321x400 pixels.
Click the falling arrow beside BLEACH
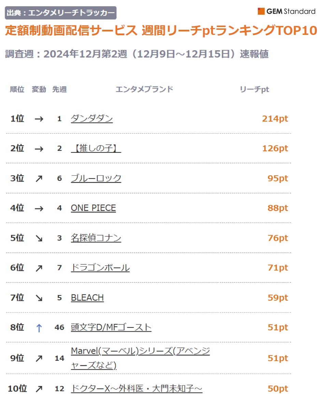point(39,298)
